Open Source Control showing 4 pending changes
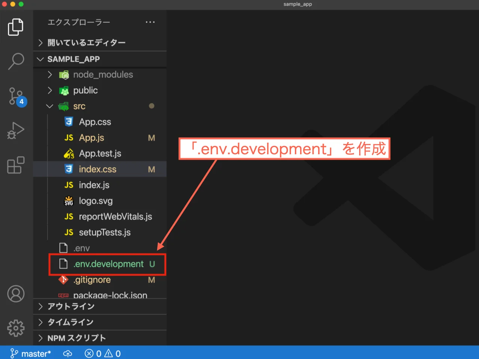479x359 pixels. pyautogui.click(x=15, y=95)
